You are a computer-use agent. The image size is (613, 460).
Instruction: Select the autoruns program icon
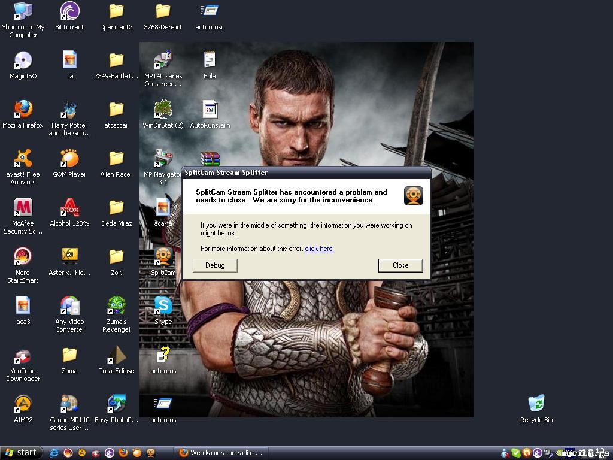[163, 408]
